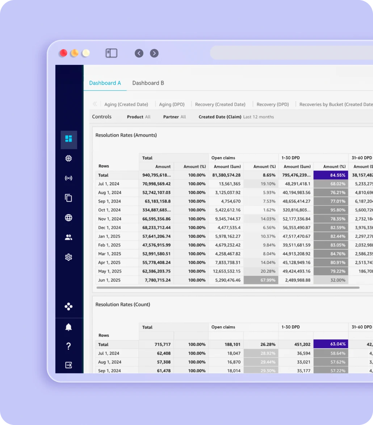Select the broadcast signal icon in sidebar
This screenshot has height=425, width=373.
(68, 178)
